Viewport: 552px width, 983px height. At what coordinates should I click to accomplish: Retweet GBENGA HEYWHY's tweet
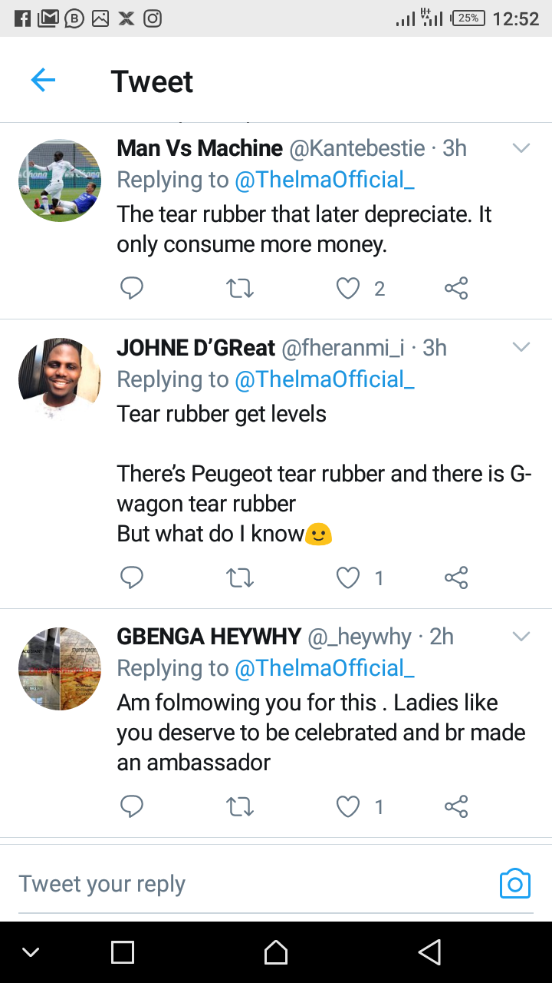click(240, 806)
